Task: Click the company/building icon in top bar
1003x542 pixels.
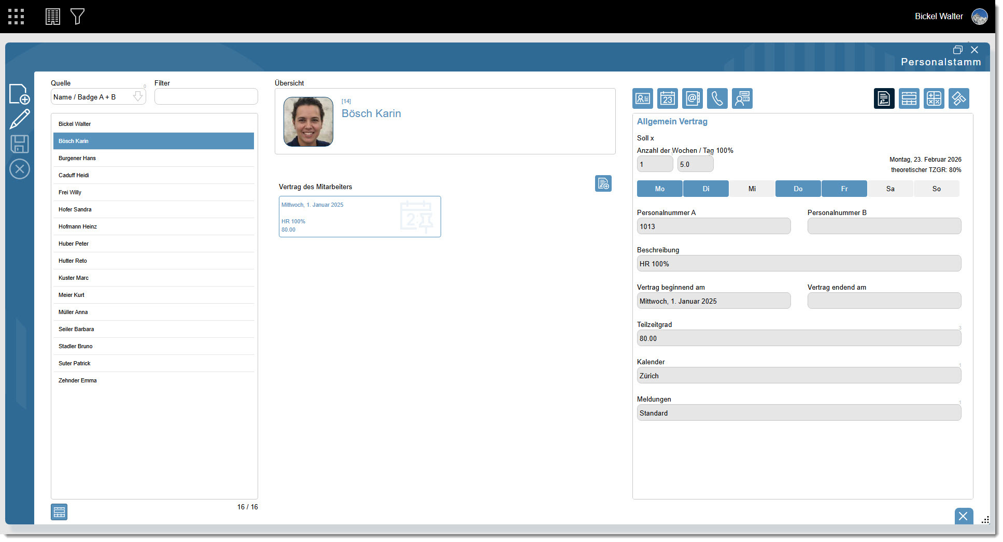Action: tap(52, 16)
